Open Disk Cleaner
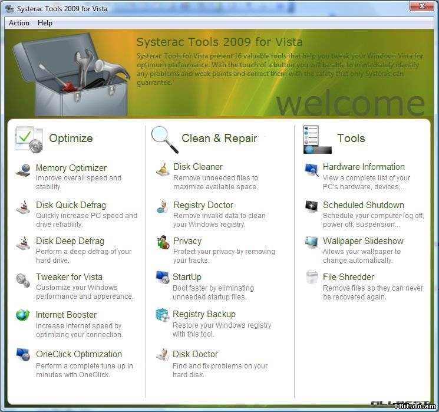This screenshot has height=412, width=439. pos(198,167)
